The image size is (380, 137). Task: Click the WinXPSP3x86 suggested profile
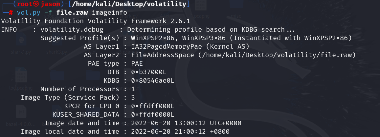[204, 38]
